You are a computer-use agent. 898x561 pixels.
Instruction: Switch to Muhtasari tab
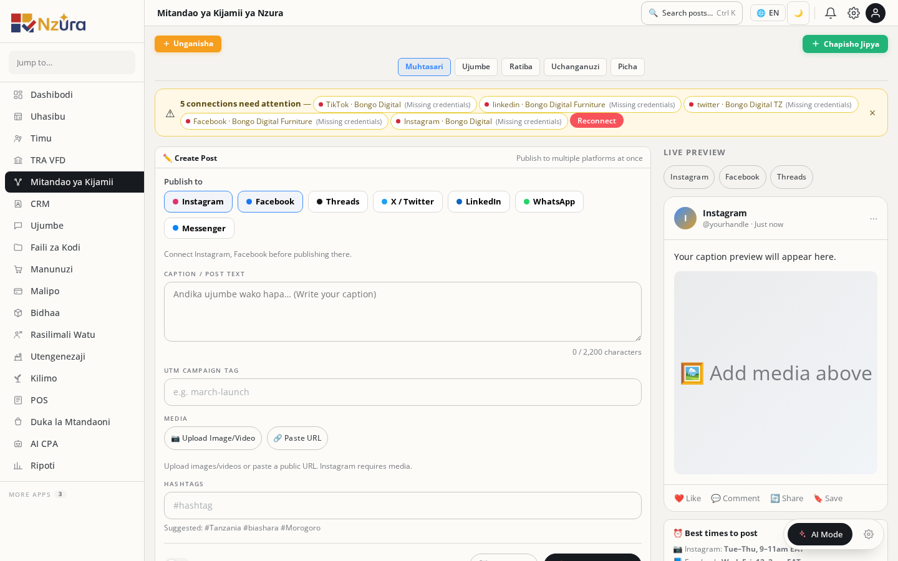pos(424,67)
